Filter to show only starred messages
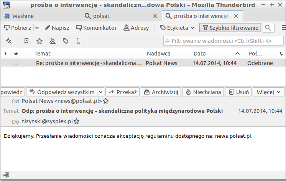286x181 pixels. [x=39, y=41]
